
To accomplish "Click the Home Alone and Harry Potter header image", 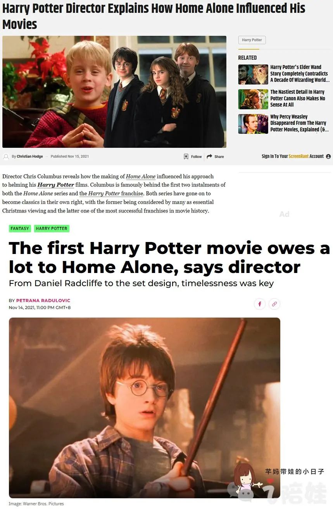I will 114,92.
